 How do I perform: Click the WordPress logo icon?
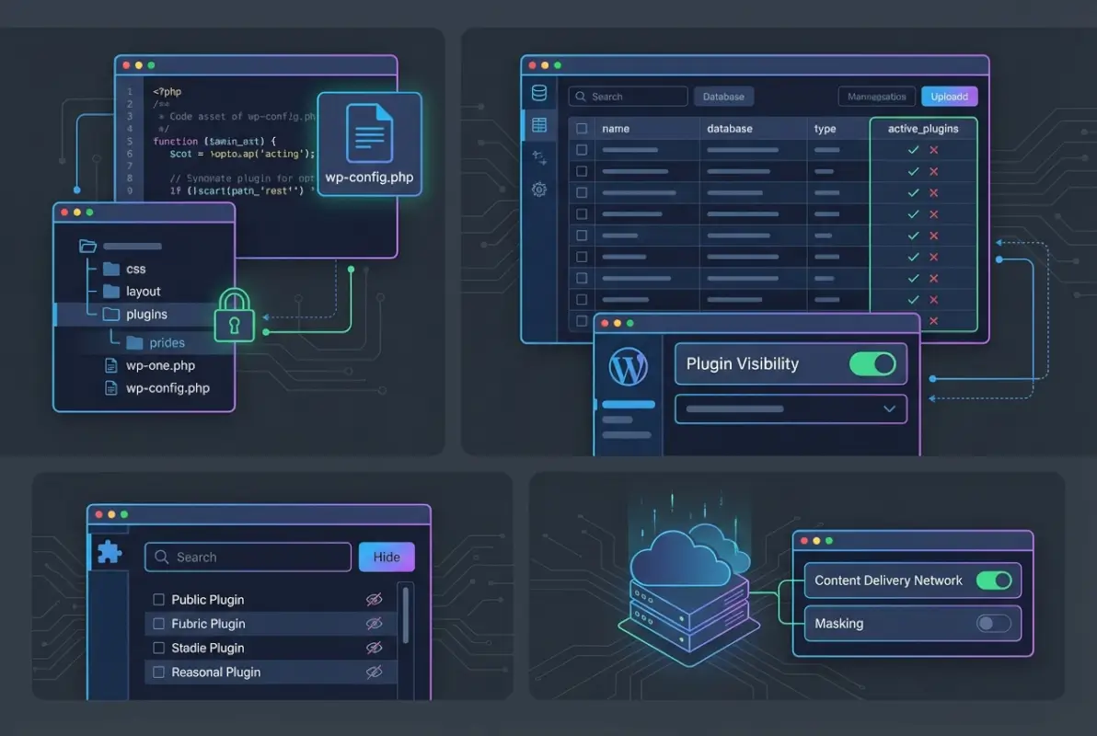[x=629, y=368]
